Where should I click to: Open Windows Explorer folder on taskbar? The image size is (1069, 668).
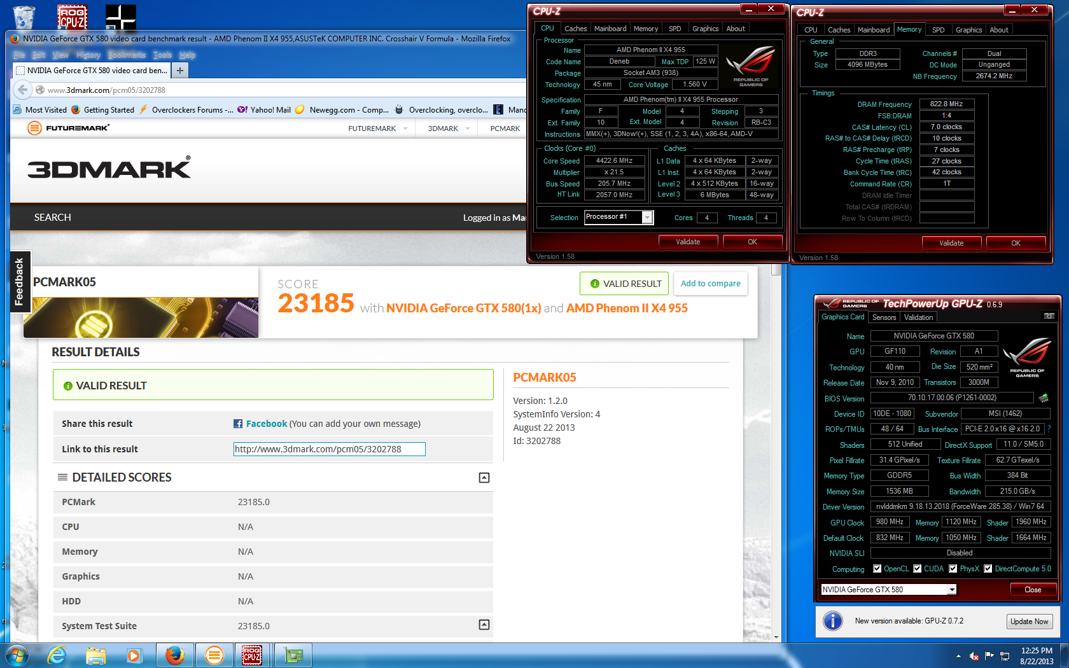[95, 655]
